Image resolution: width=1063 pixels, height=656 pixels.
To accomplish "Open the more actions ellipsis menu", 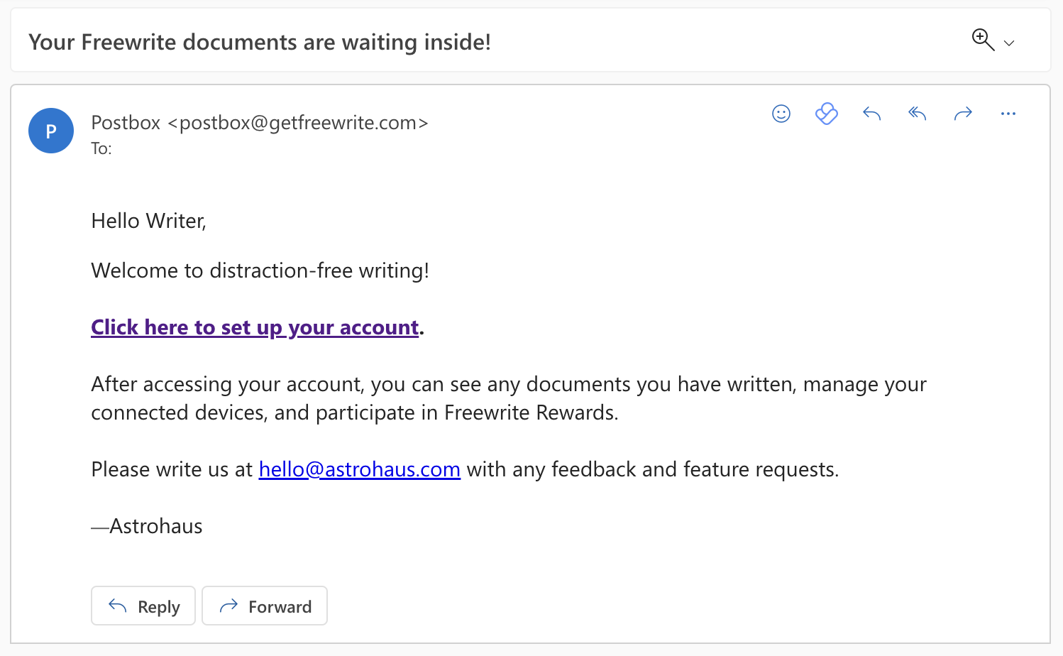I will [x=1008, y=114].
